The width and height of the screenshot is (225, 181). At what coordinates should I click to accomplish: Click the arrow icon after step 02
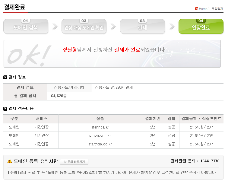113,27
